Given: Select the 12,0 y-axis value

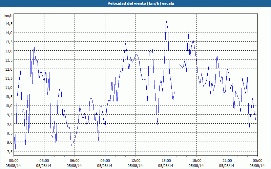Looking at the screenshot, I should click(9, 69).
